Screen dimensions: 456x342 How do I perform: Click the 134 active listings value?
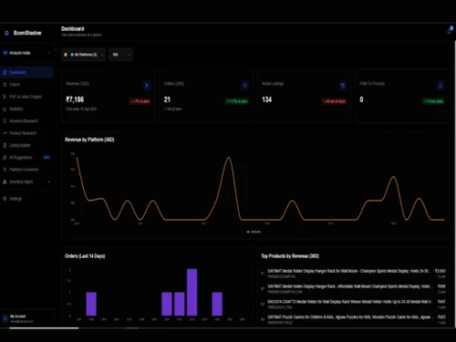coord(267,99)
